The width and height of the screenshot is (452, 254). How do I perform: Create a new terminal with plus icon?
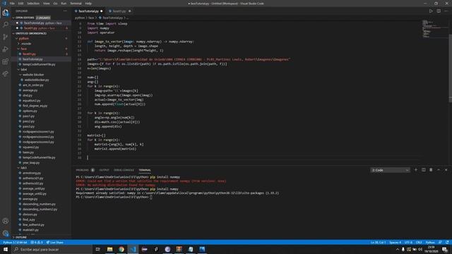click(x=416, y=170)
